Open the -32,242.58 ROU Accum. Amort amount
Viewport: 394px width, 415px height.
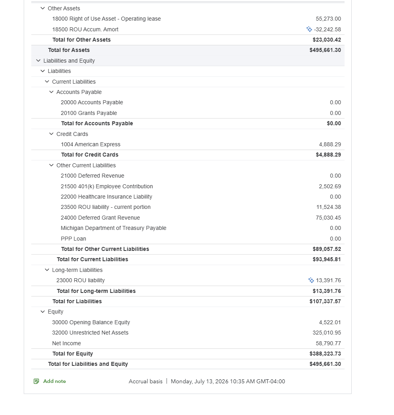328,29
